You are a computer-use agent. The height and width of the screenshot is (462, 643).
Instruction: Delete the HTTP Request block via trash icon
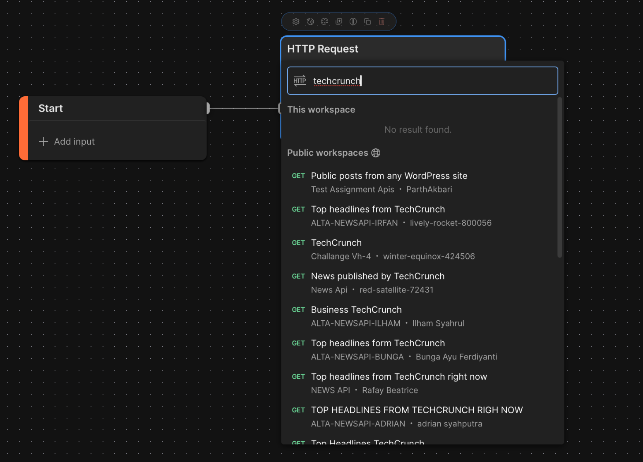[381, 21]
